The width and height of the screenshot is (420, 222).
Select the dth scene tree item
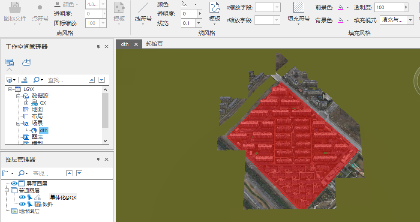(x=44, y=130)
